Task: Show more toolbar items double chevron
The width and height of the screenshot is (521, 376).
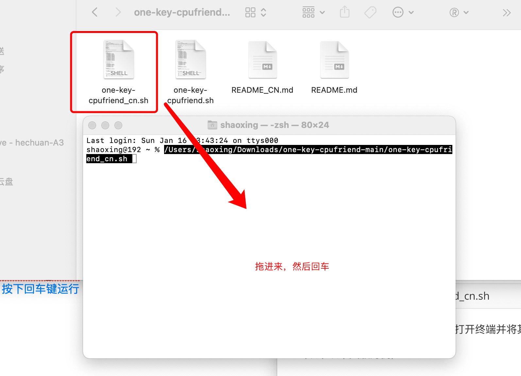Action: click(x=507, y=13)
